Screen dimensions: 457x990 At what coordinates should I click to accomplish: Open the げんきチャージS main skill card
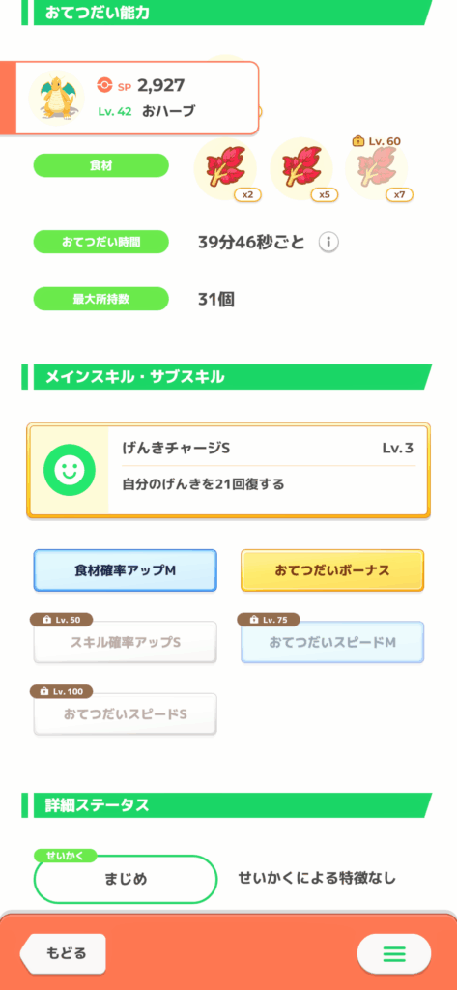pos(228,471)
